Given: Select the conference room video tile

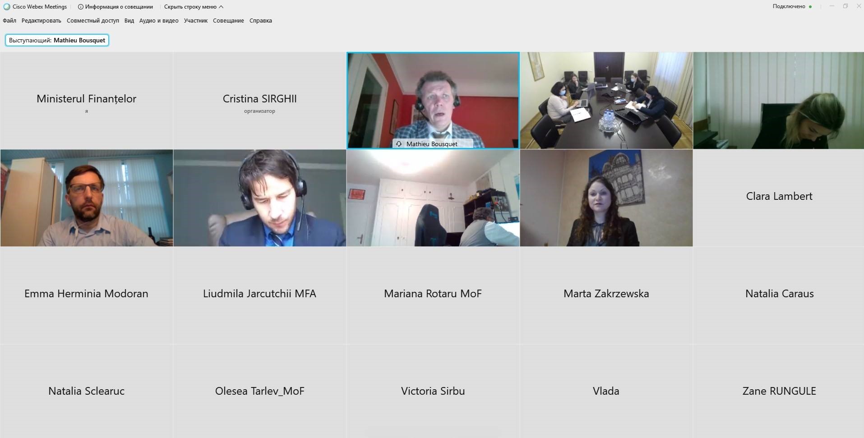Looking at the screenshot, I should tap(606, 101).
